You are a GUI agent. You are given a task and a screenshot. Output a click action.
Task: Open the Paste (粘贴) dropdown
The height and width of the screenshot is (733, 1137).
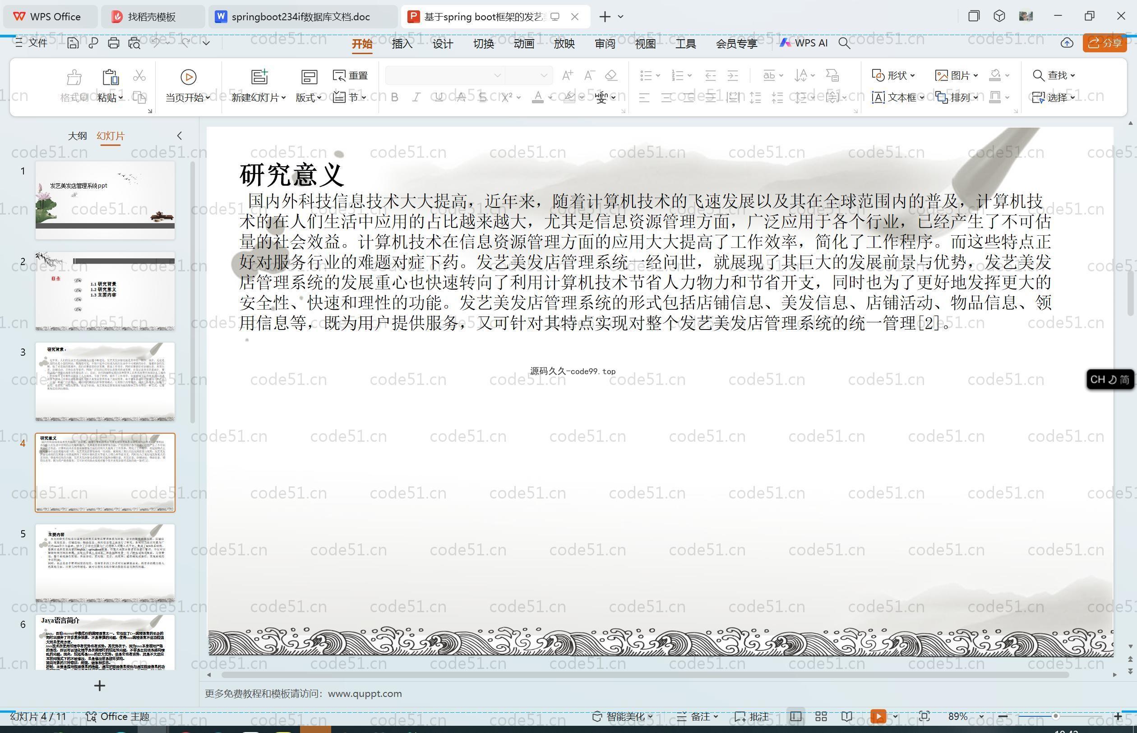(x=110, y=97)
